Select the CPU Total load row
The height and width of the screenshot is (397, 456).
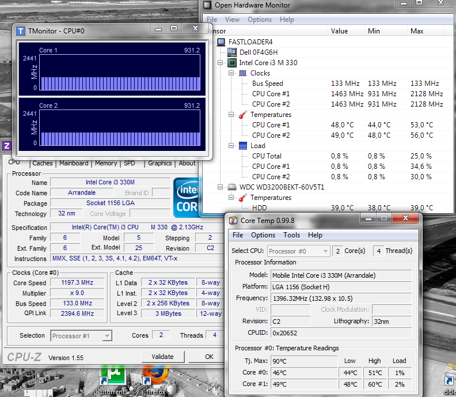[x=328, y=156]
